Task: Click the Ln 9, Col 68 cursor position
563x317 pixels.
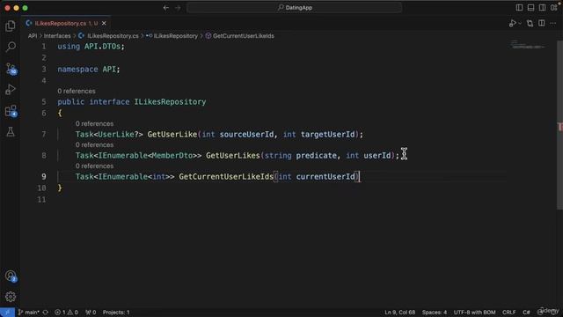Action: click(x=399, y=313)
